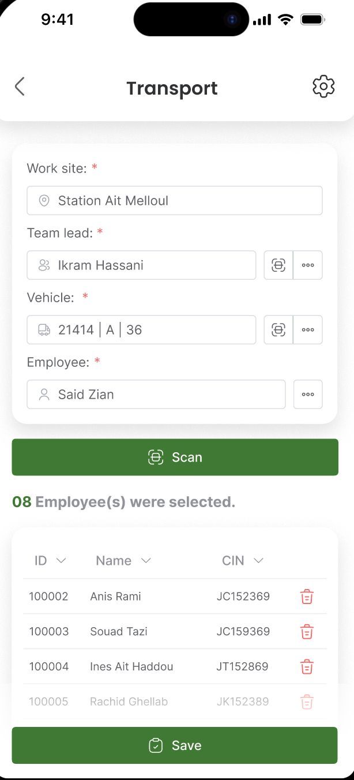Sort the table by ID column
Image resolution: width=354 pixels, height=780 pixels.
pos(50,561)
